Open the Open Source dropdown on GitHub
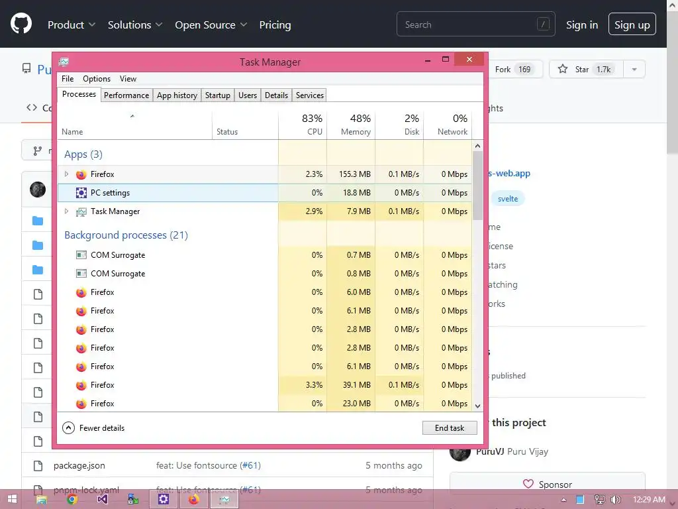This screenshot has height=509, width=678. pyautogui.click(x=211, y=25)
